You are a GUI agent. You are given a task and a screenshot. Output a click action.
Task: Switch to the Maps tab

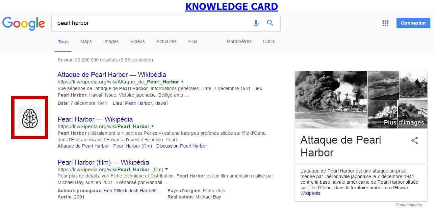[x=86, y=41]
